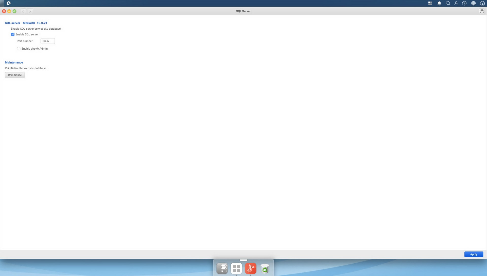Open the Control Panel dock icon

click(222, 268)
